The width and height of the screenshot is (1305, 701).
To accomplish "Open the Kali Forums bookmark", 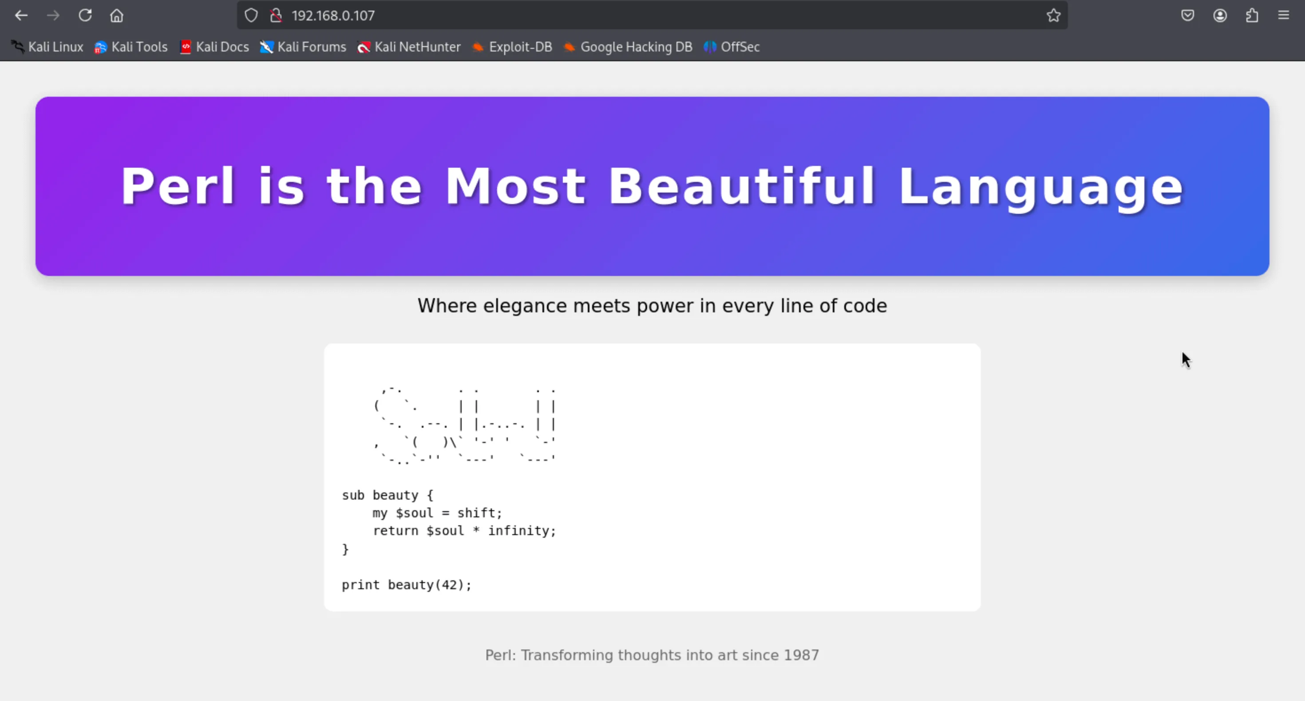I will (303, 47).
